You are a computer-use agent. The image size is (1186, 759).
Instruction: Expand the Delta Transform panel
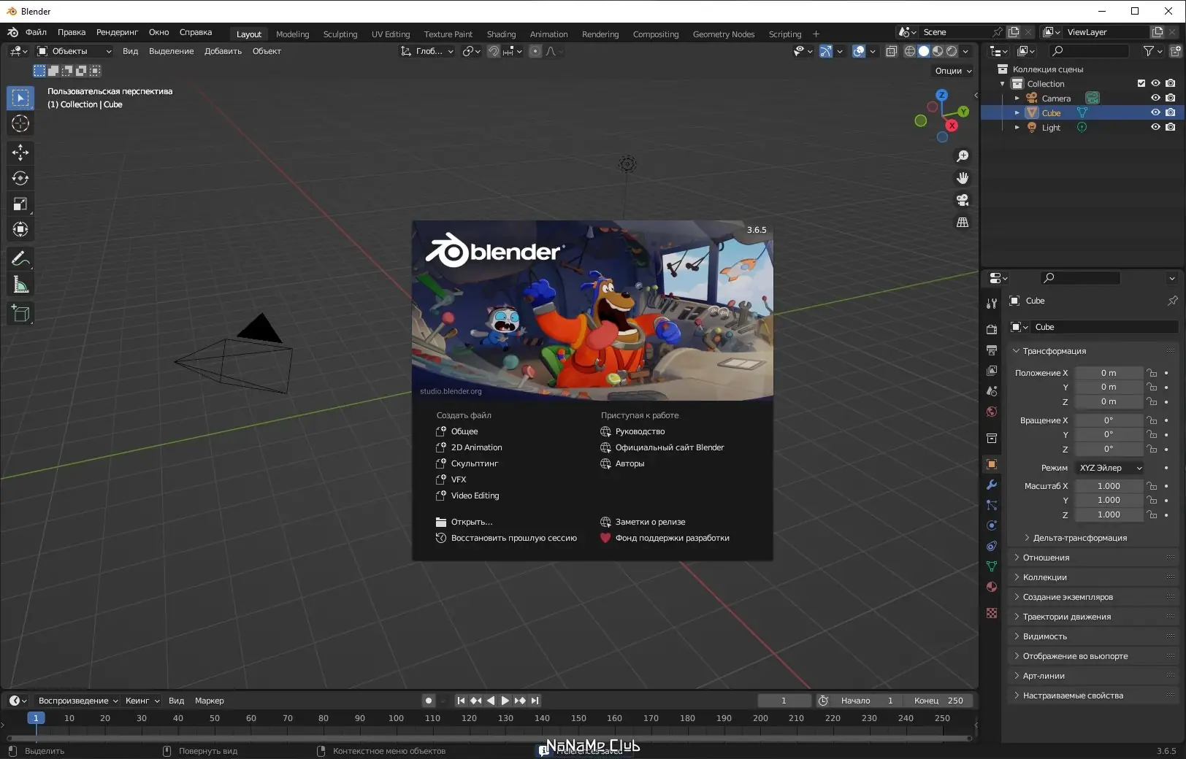click(1079, 538)
